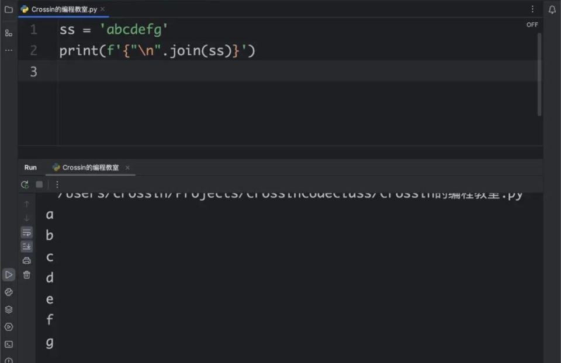Print the console output
Image resolution: width=561 pixels, height=363 pixels.
[26, 260]
